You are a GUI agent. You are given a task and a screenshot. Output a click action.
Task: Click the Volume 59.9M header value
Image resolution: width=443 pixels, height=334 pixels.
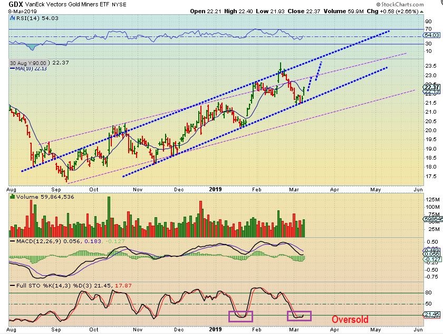[x=343, y=11]
